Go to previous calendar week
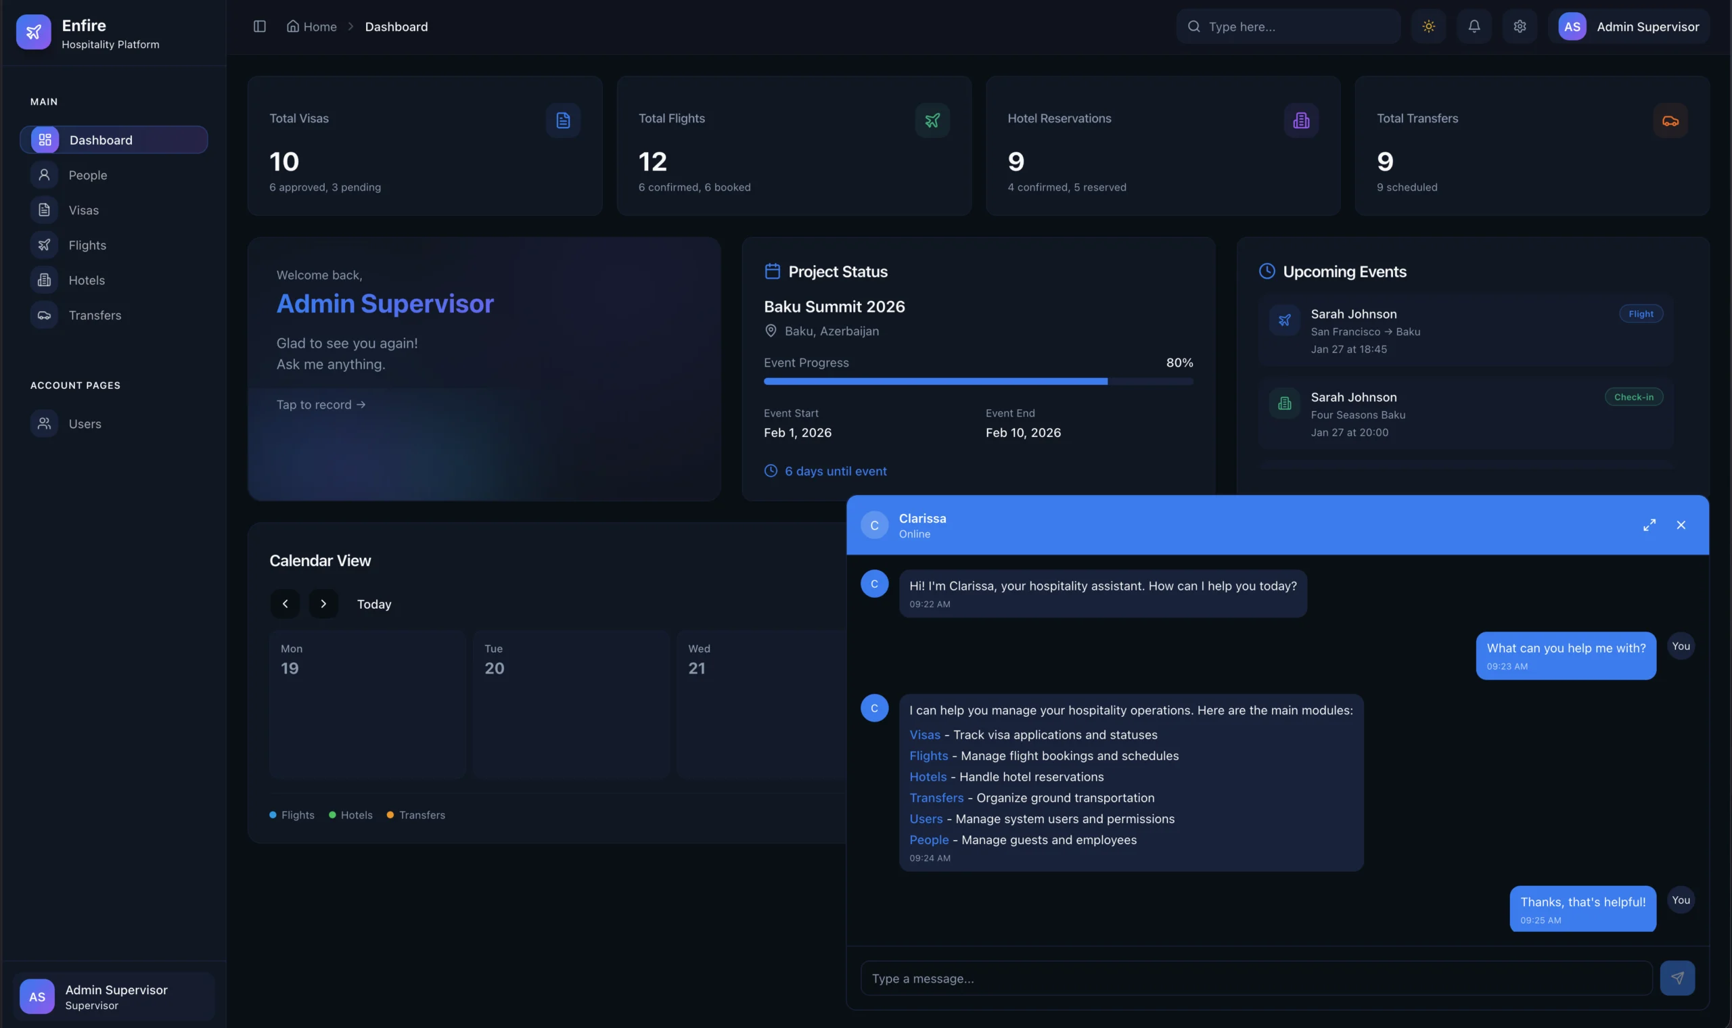1732x1028 pixels. click(x=285, y=603)
